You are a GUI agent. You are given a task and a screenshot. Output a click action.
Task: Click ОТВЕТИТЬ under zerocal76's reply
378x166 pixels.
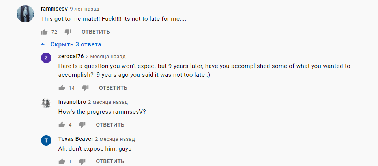pyautogui.click(x=113, y=88)
